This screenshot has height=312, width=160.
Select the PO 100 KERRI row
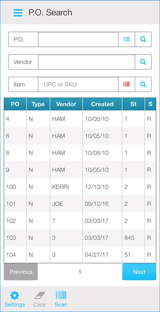[x=80, y=187]
